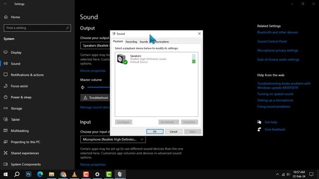Viewport: 319px width, 179px height.
Task: Open Setting up a microphone link
Action: (x=275, y=100)
